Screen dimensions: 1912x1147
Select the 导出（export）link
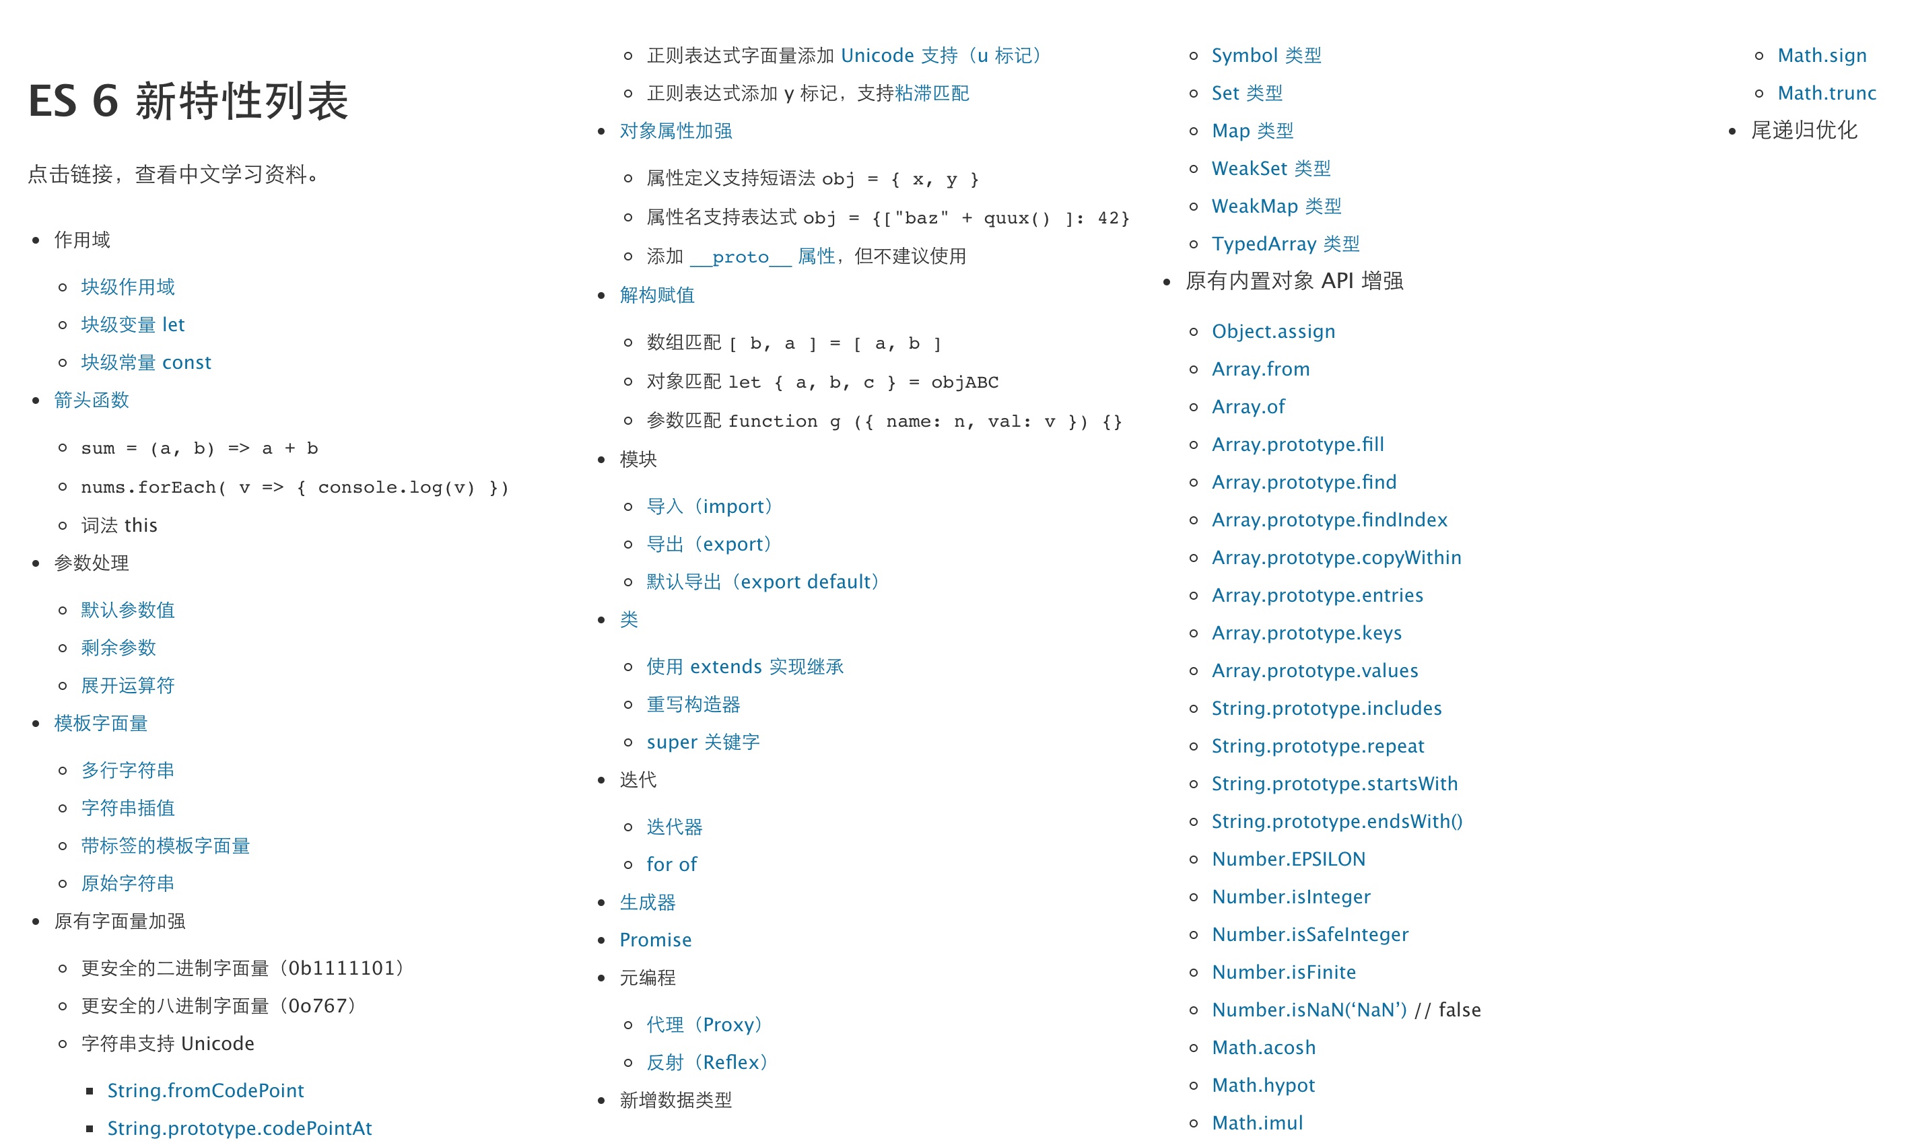click(712, 543)
